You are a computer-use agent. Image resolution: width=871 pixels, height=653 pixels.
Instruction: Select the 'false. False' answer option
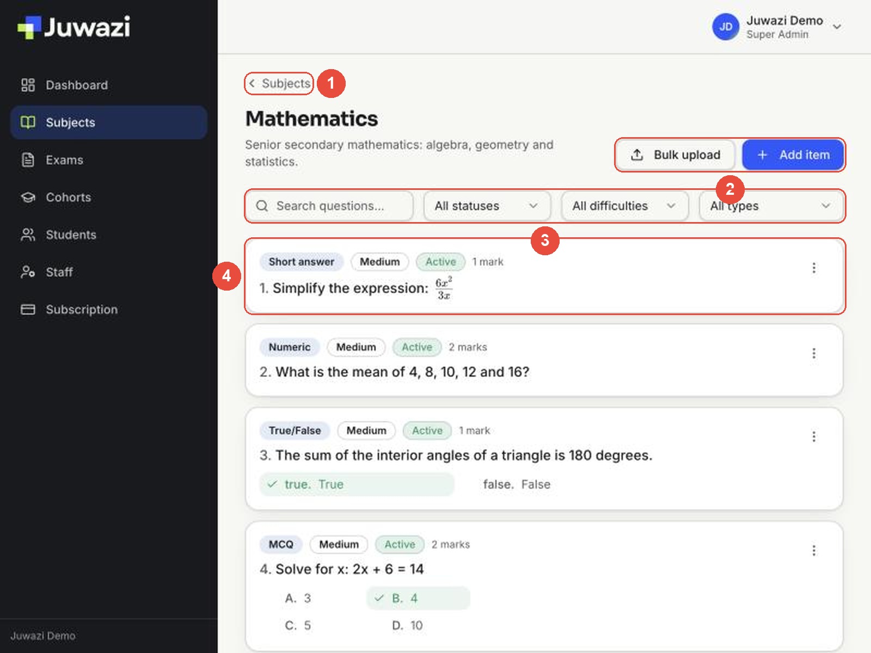(x=517, y=484)
